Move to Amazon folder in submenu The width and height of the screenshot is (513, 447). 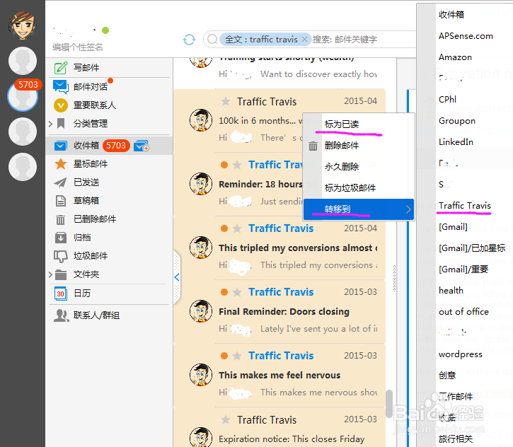click(455, 57)
